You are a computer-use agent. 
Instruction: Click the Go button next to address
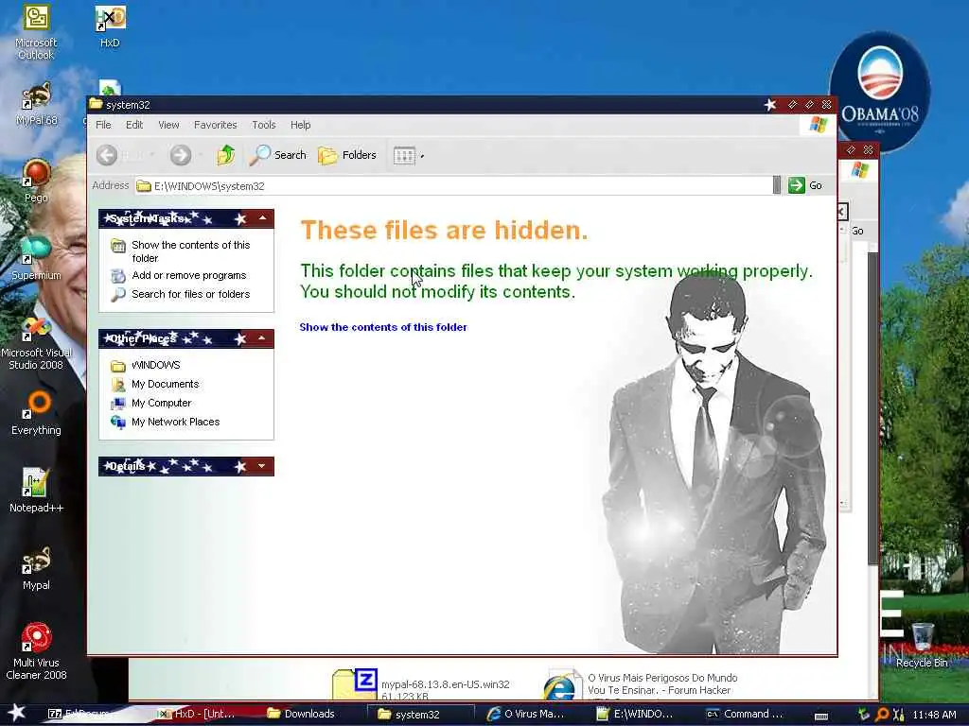[x=804, y=185]
